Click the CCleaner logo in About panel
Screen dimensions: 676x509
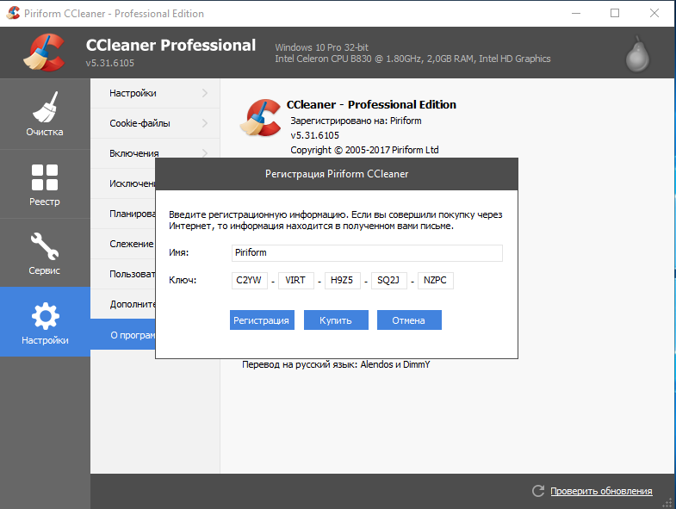[263, 120]
